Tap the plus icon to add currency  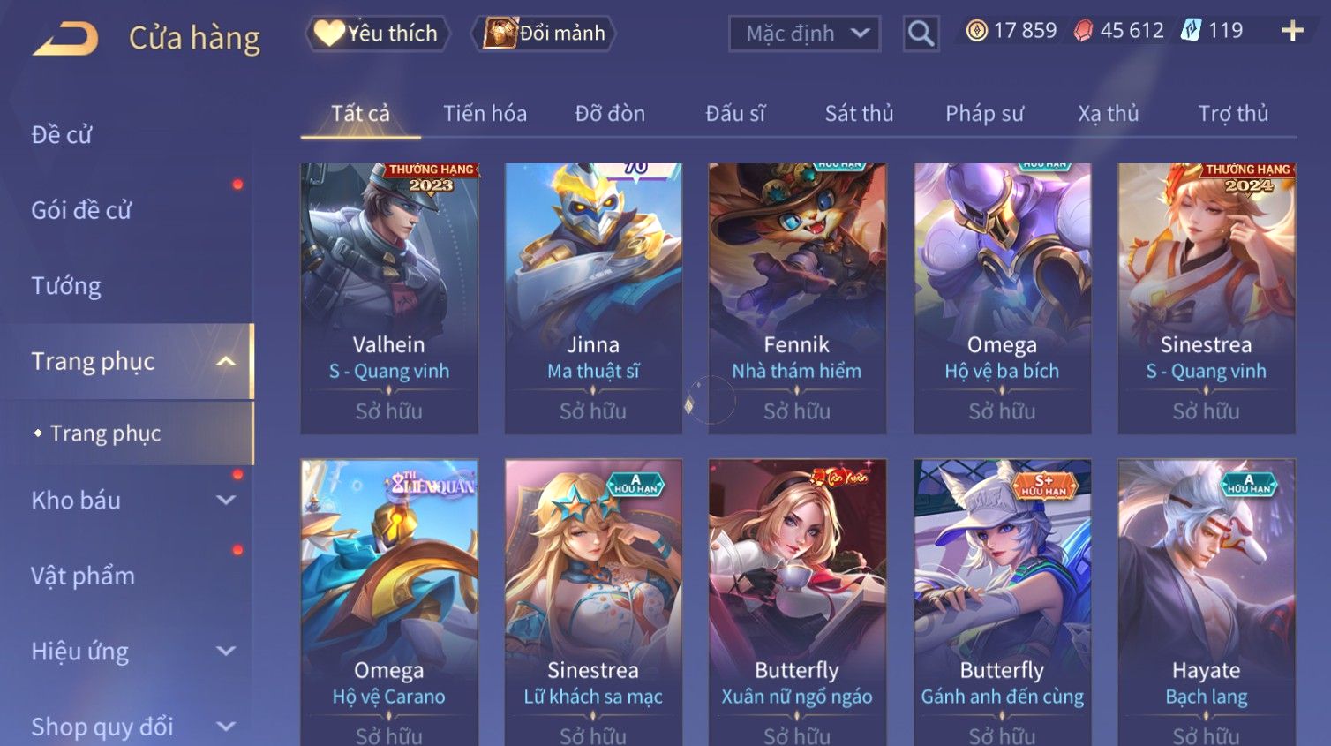[1292, 31]
